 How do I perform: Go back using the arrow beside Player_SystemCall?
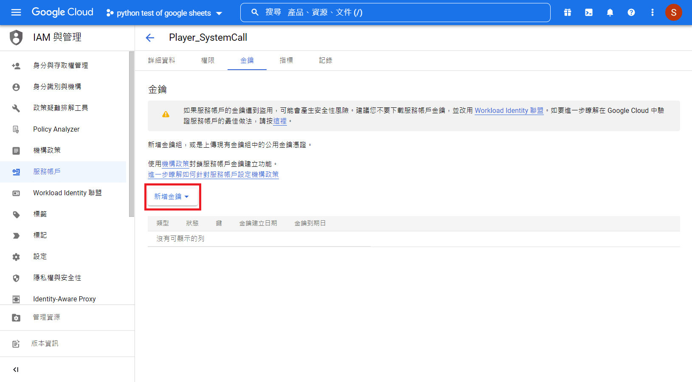click(x=150, y=38)
